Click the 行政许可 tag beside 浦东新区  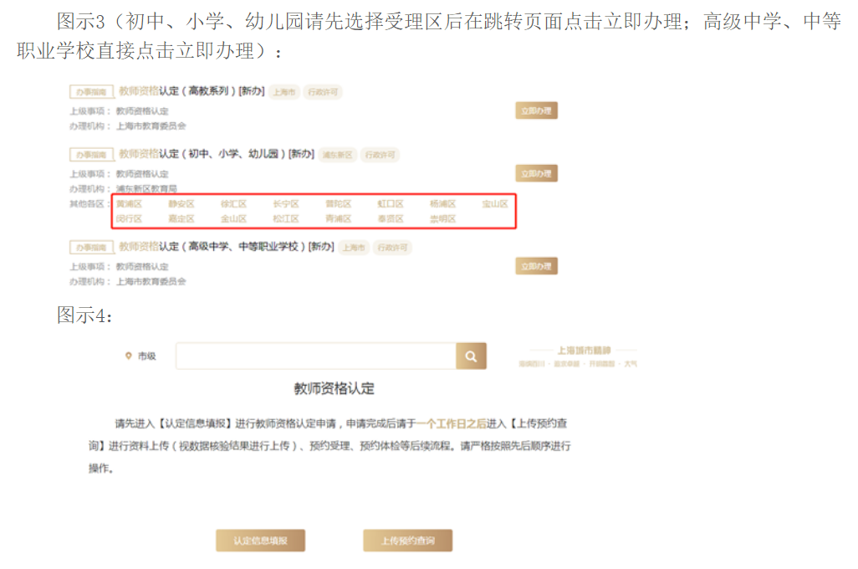(380, 155)
